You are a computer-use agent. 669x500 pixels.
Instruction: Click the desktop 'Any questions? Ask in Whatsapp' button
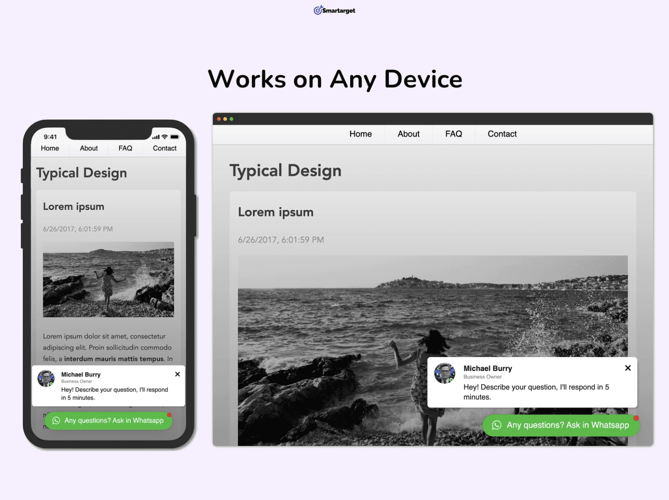tap(561, 425)
